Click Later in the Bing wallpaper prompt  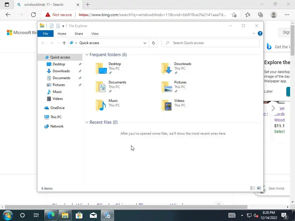268,91
